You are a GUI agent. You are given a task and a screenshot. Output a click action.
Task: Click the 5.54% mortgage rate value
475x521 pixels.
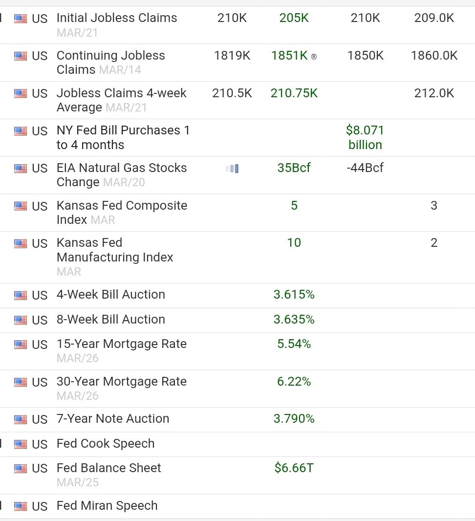[294, 344]
